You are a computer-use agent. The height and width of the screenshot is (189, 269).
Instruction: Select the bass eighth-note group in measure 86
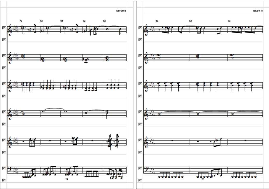tap(244, 175)
